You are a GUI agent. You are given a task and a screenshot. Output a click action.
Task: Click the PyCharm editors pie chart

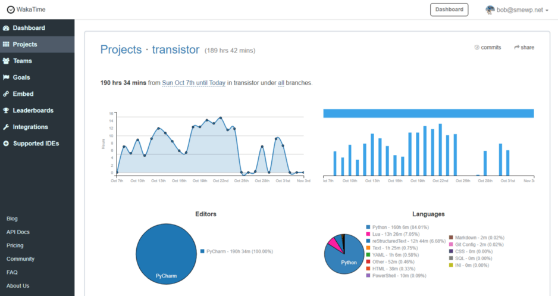[166, 254]
